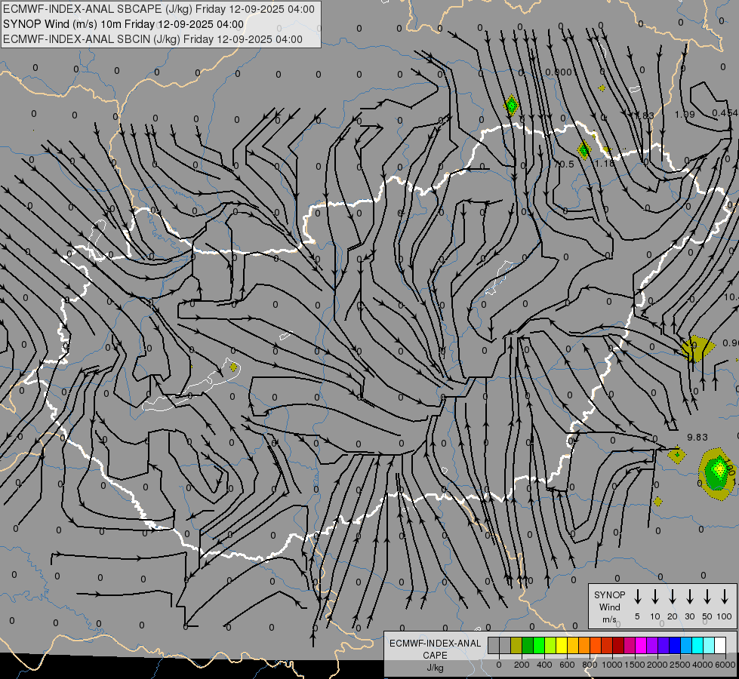The height and width of the screenshot is (679, 739).
Task: Select the large bright green CAPE blob labeled 100
Action: tap(717, 474)
